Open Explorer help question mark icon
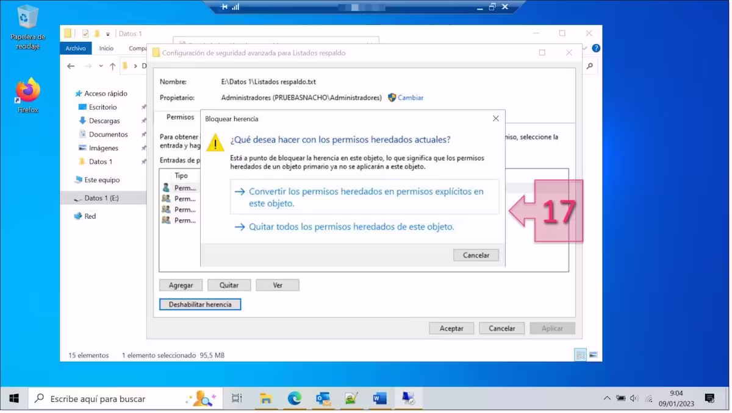The height and width of the screenshot is (413, 732). pos(596,48)
